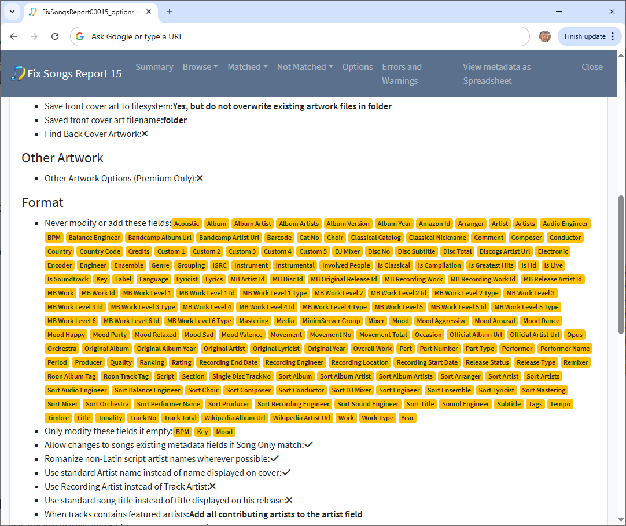The height and width of the screenshot is (526, 626).
Task: Open the Not Matched dropdown
Action: tap(305, 67)
